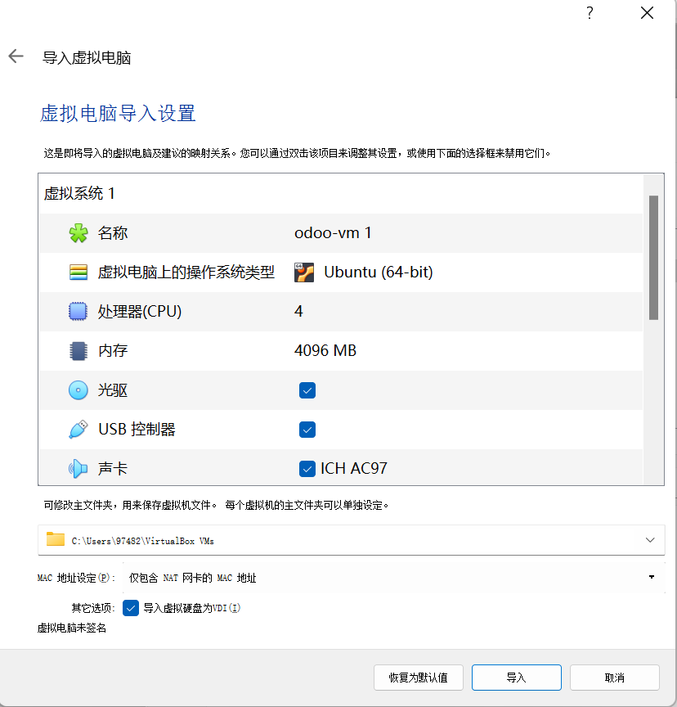Click the green star icon beside 名称
Screen dimensions: 677x707
click(x=78, y=233)
